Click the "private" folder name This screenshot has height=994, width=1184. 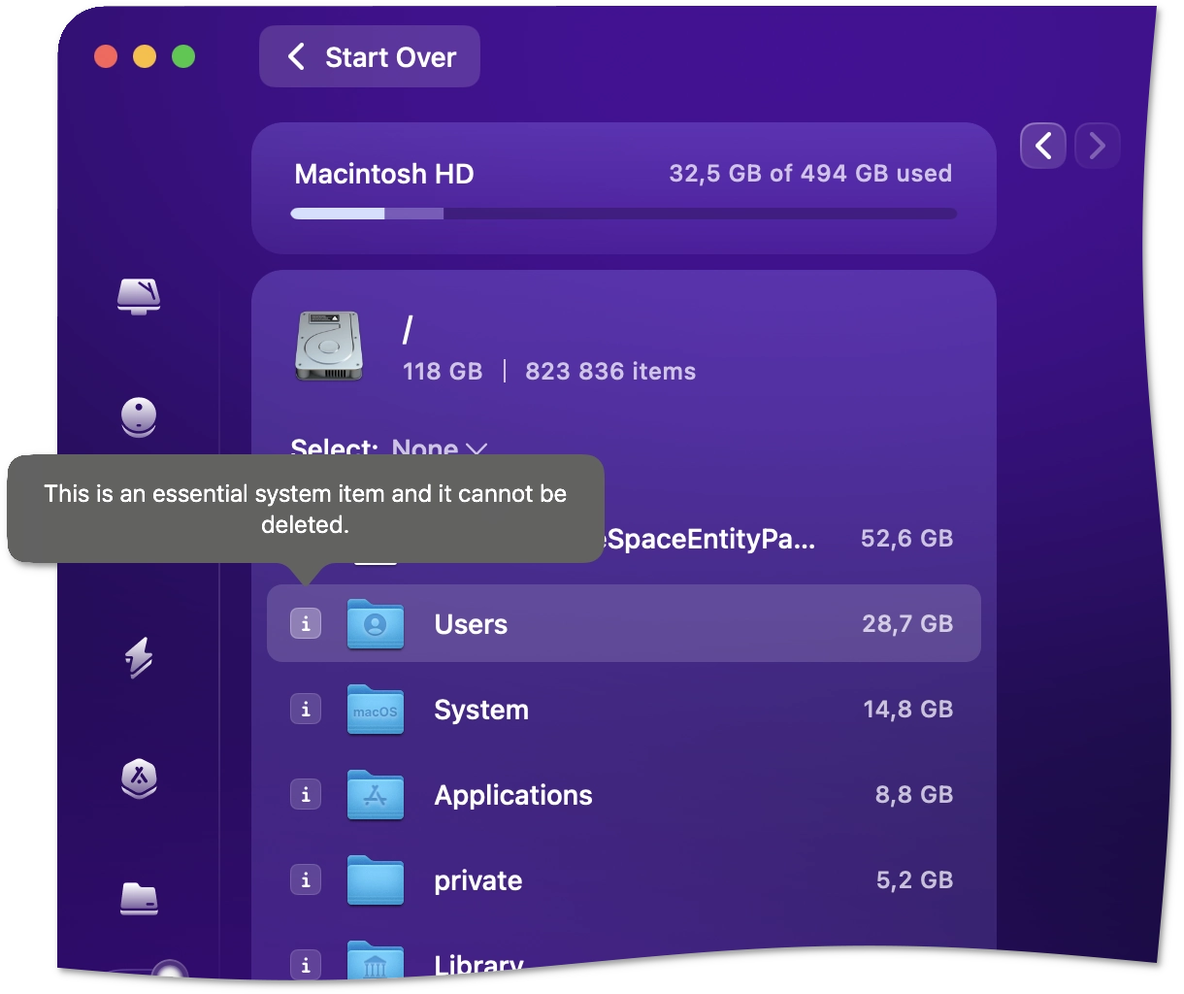477,880
